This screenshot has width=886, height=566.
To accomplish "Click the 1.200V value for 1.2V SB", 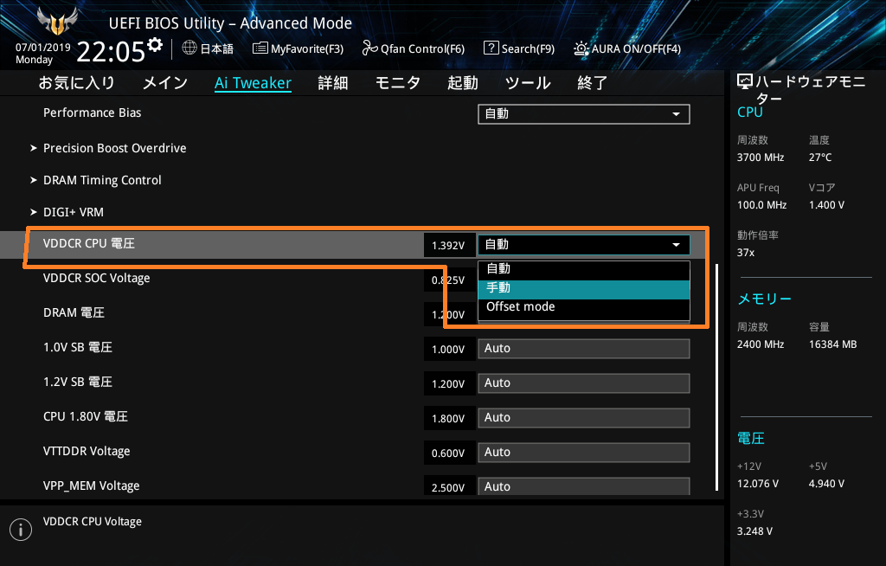I will click(448, 384).
